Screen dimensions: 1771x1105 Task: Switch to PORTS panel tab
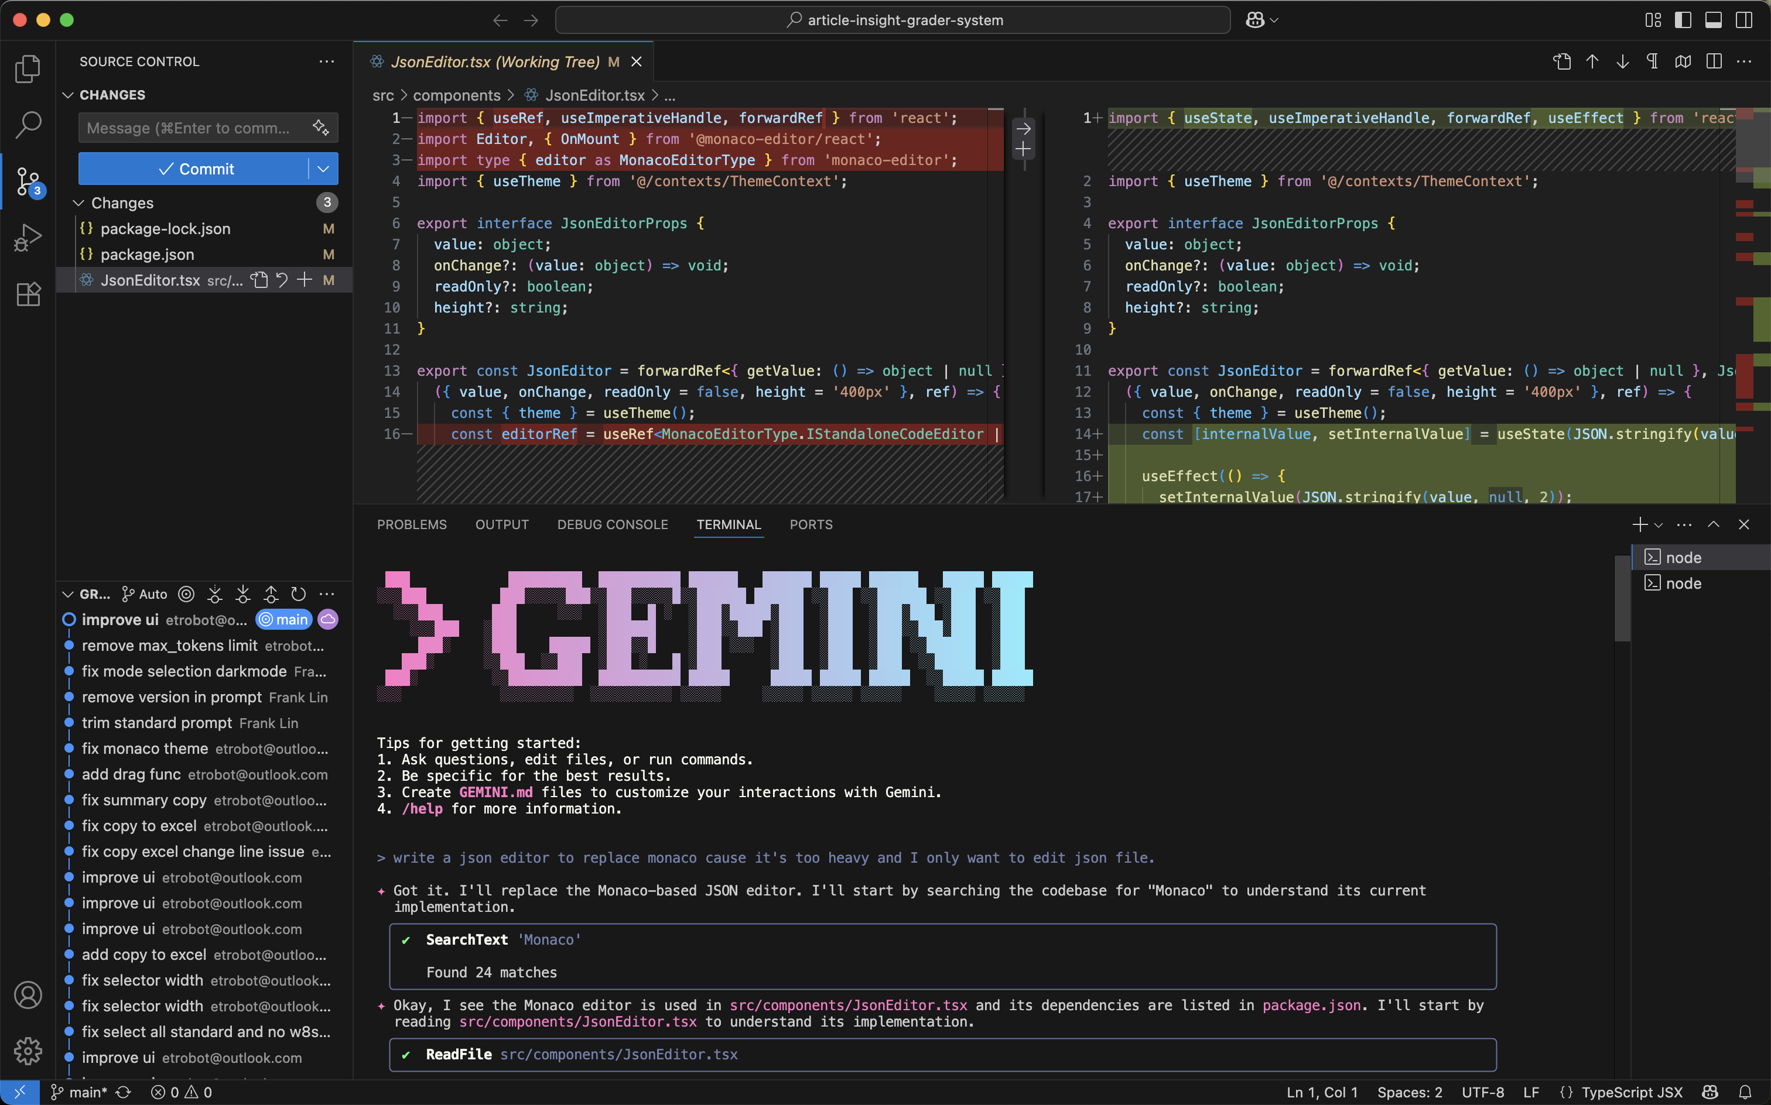click(811, 524)
